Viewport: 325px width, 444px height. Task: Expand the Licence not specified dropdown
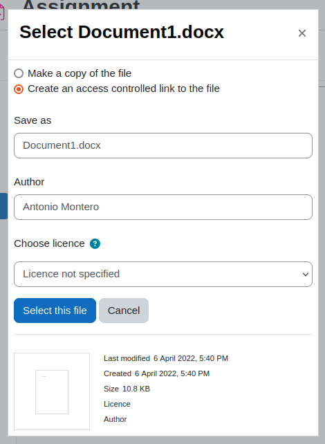point(163,274)
